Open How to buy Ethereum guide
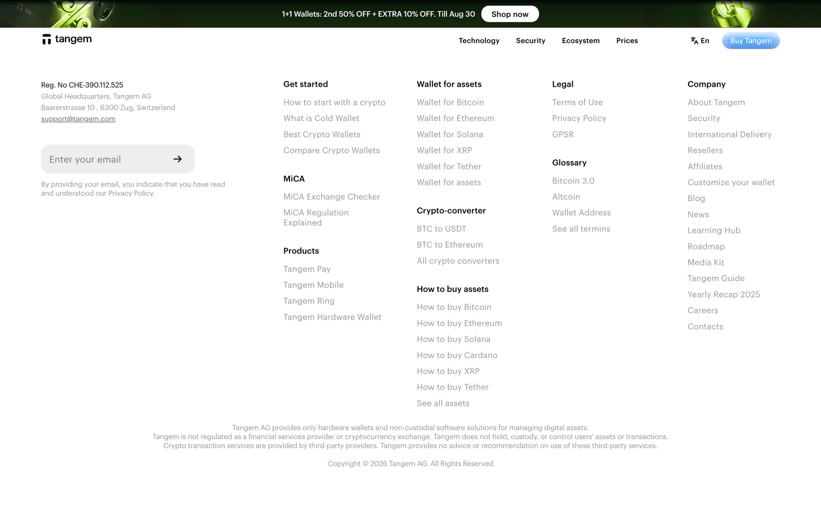The width and height of the screenshot is (821, 513). tap(459, 323)
